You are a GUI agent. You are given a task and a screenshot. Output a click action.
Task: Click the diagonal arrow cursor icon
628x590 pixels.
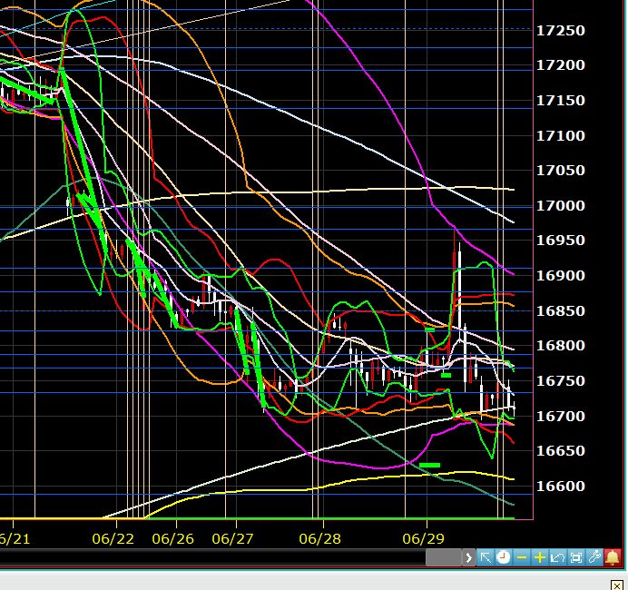click(x=486, y=557)
